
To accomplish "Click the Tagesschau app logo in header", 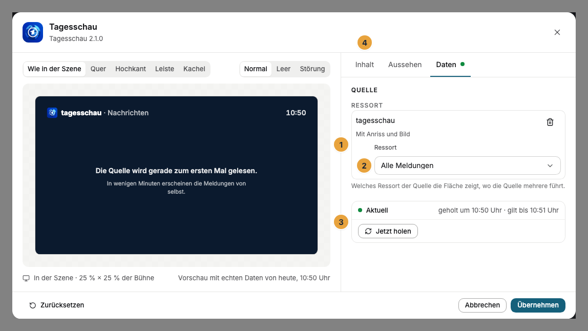I will pos(33,32).
